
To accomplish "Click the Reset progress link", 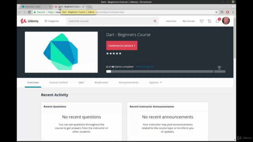I will click(145, 67).
